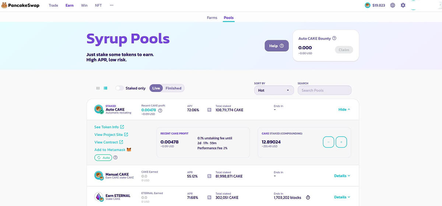Open the settings gear icon
The height and width of the screenshot is (206, 442).
tap(403, 5)
